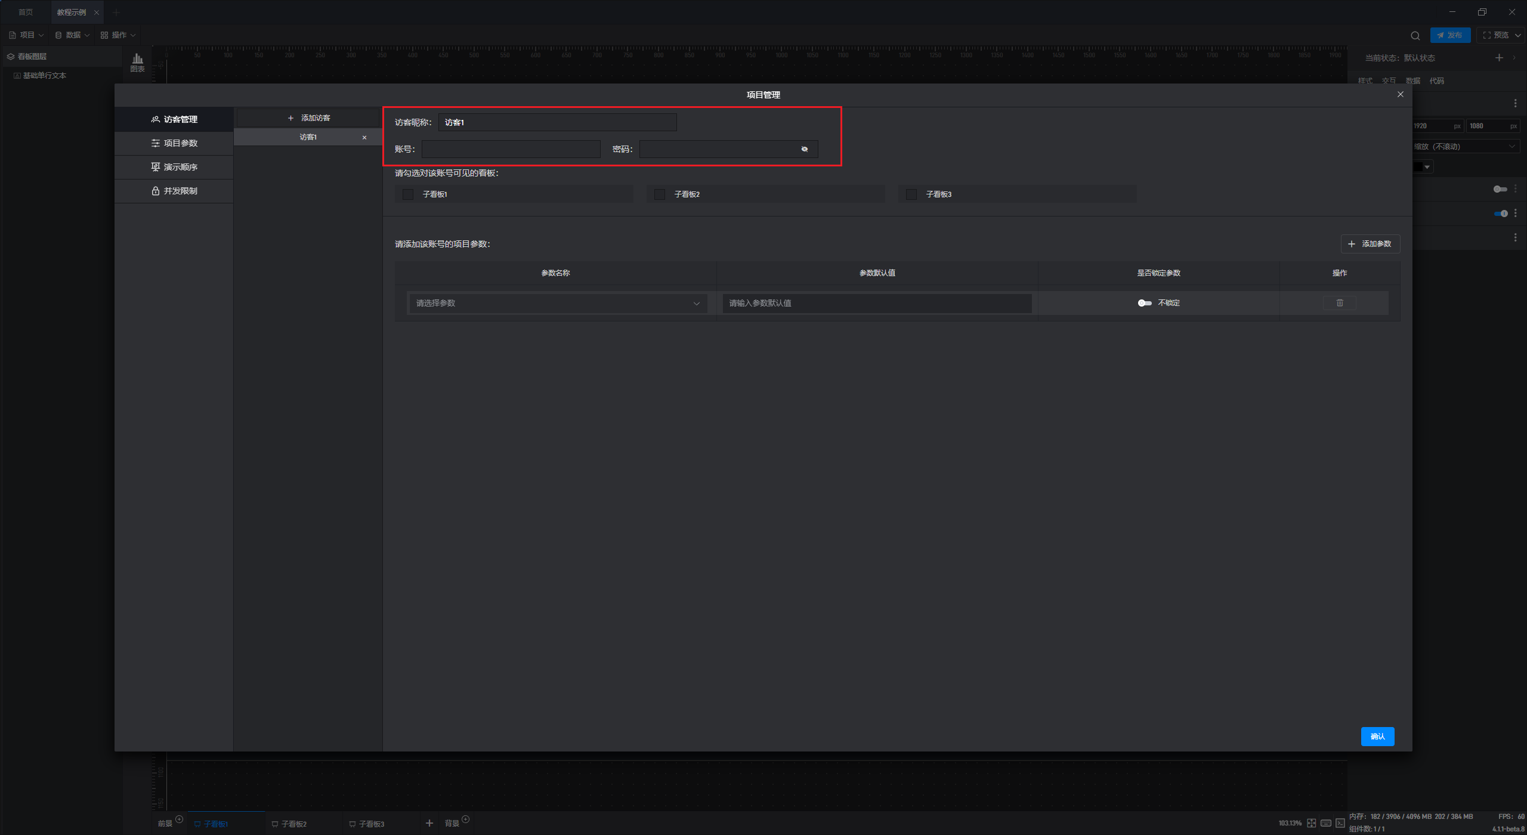Open a new tab with plus icon
Screen dimensions: 1527x835
[117, 12]
